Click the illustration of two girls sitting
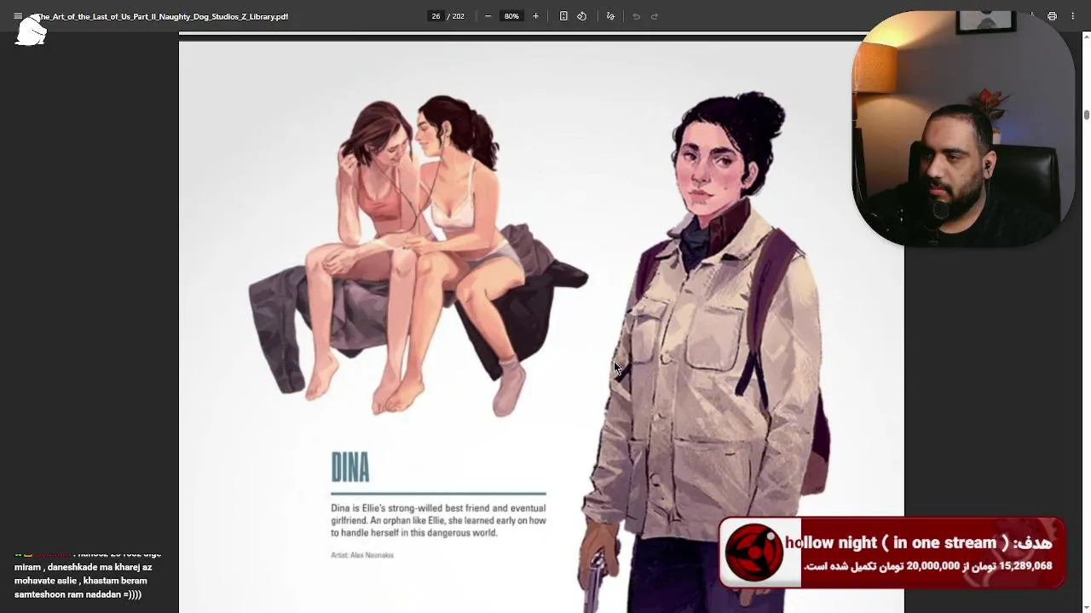The image size is (1091, 613). 418,255
